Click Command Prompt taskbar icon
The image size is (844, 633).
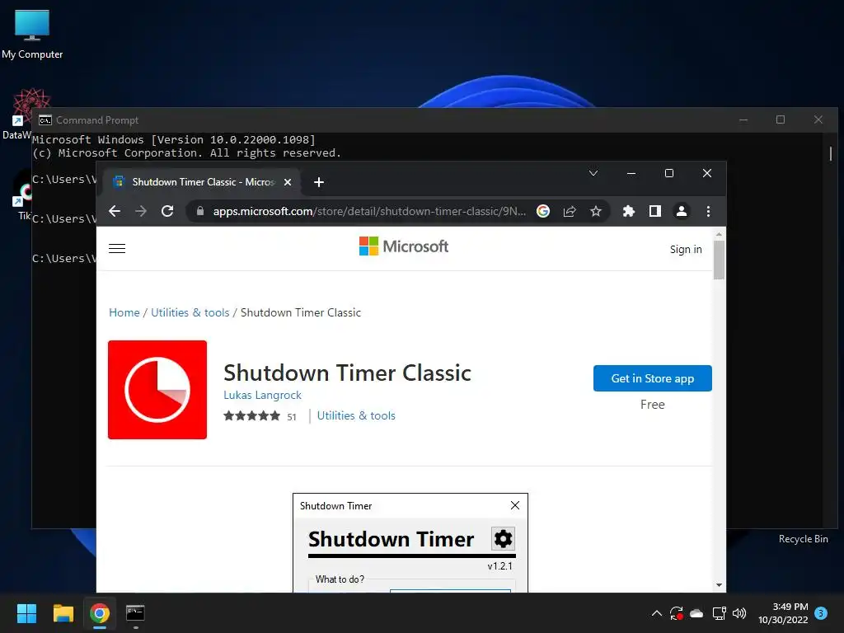click(x=135, y=613)
